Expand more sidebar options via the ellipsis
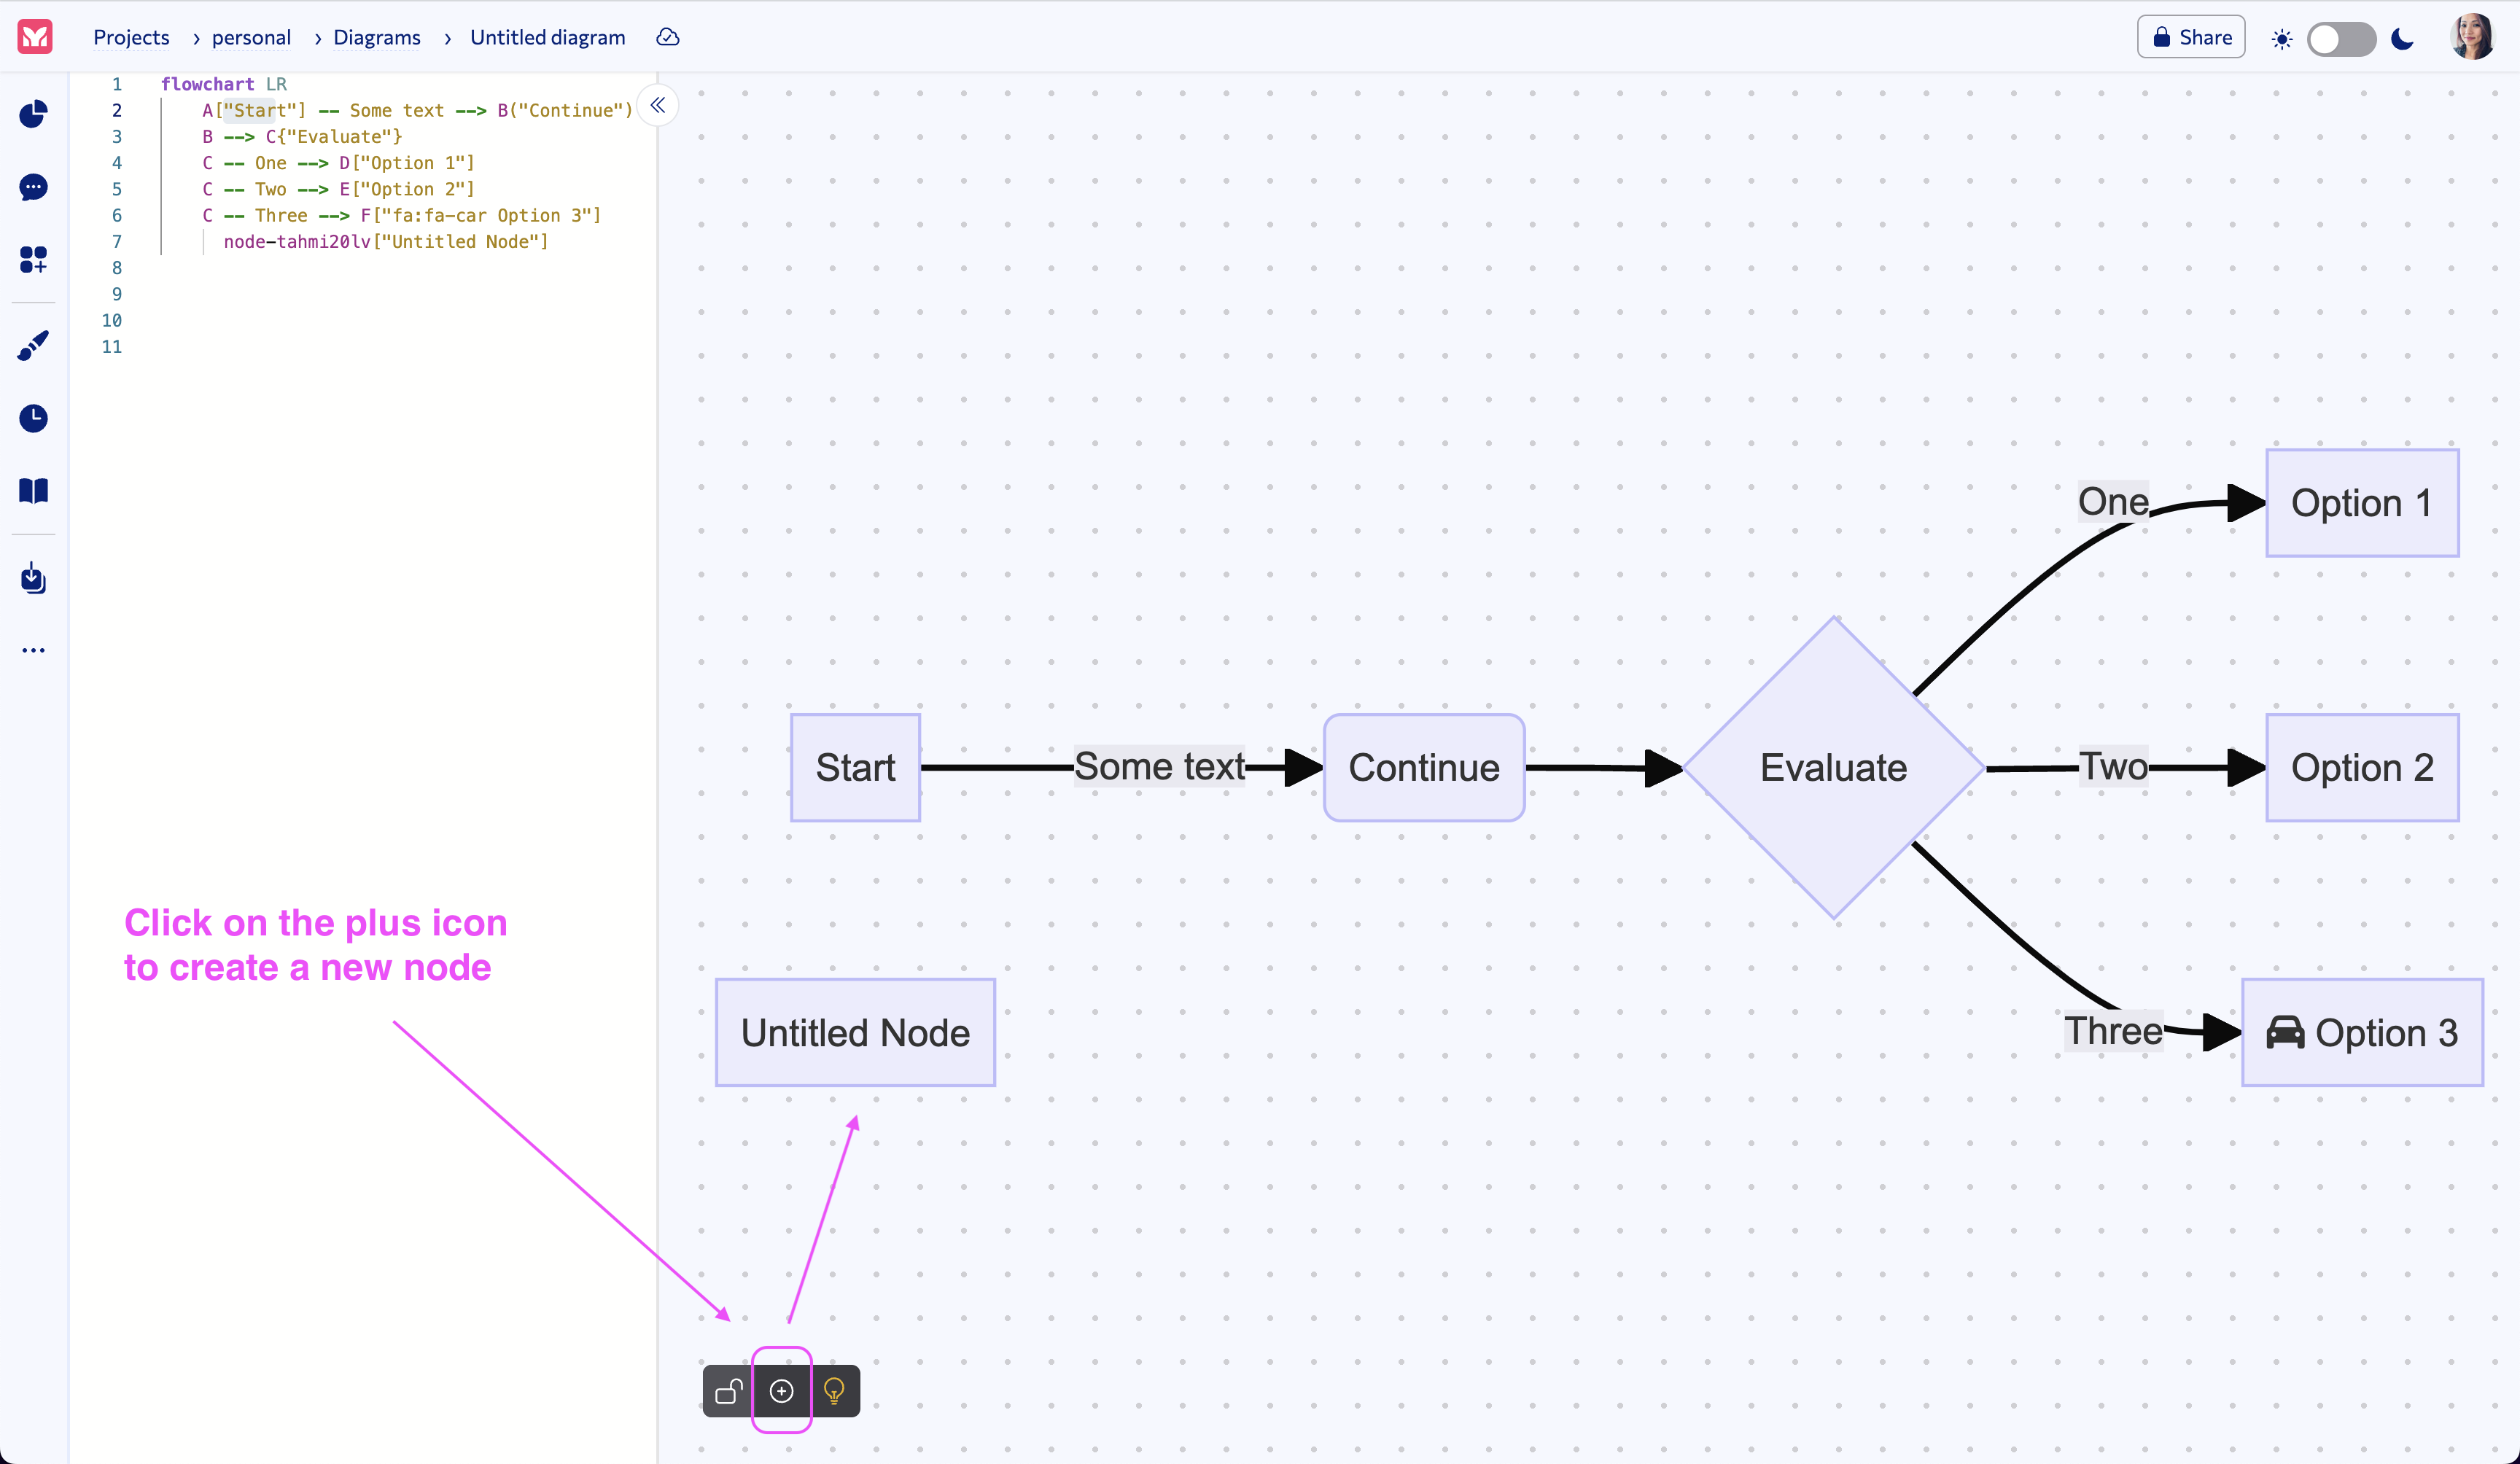 [33, 650]
